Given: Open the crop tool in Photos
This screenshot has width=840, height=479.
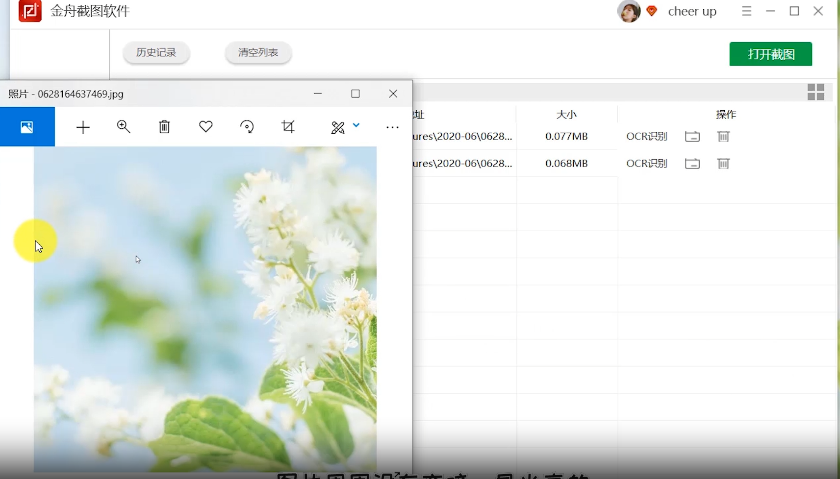Looking at the screenshot, I should (x=288, y=127).
